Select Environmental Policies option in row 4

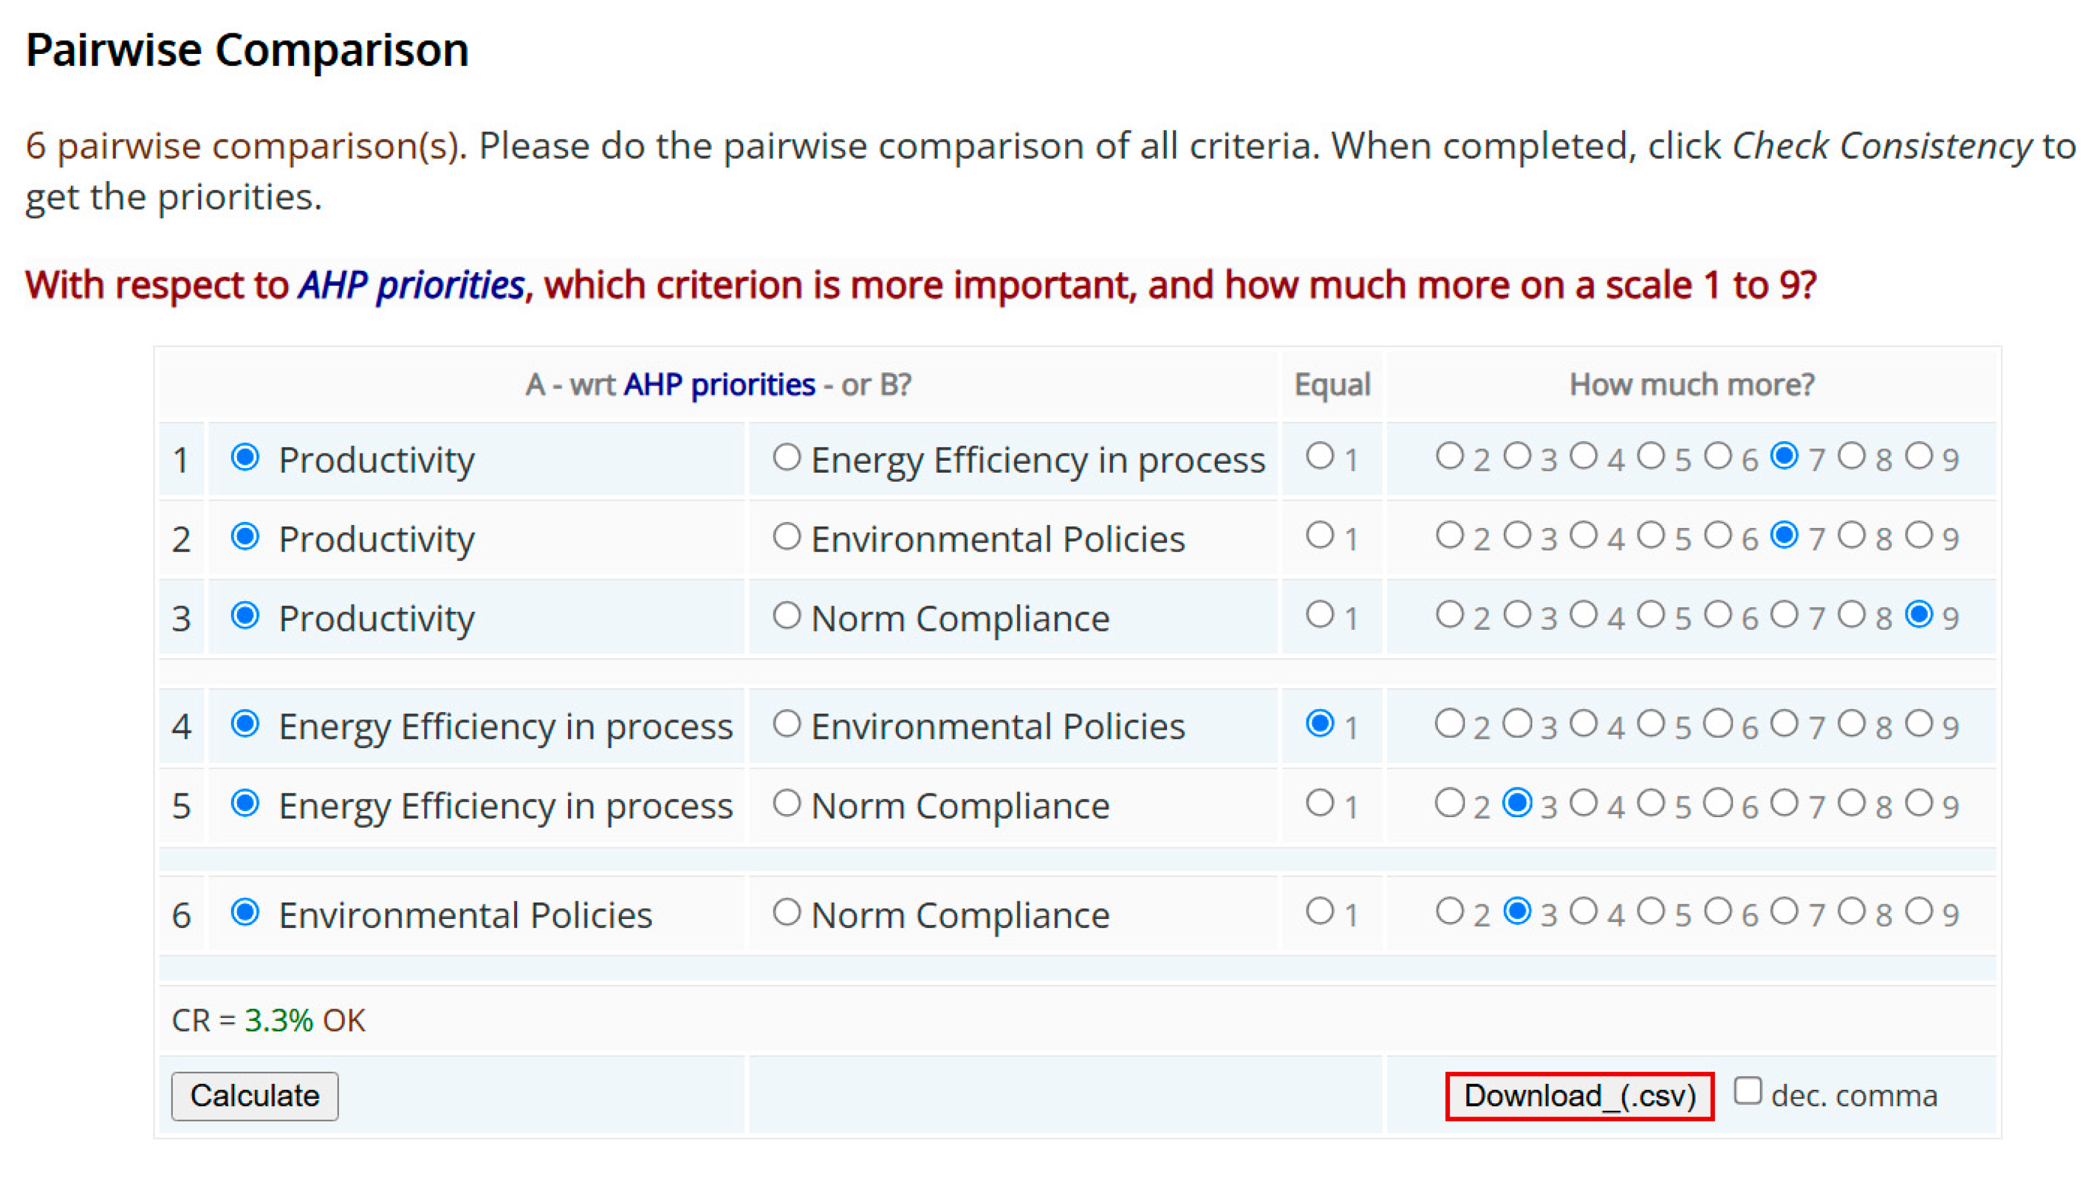tap(786, 724)
